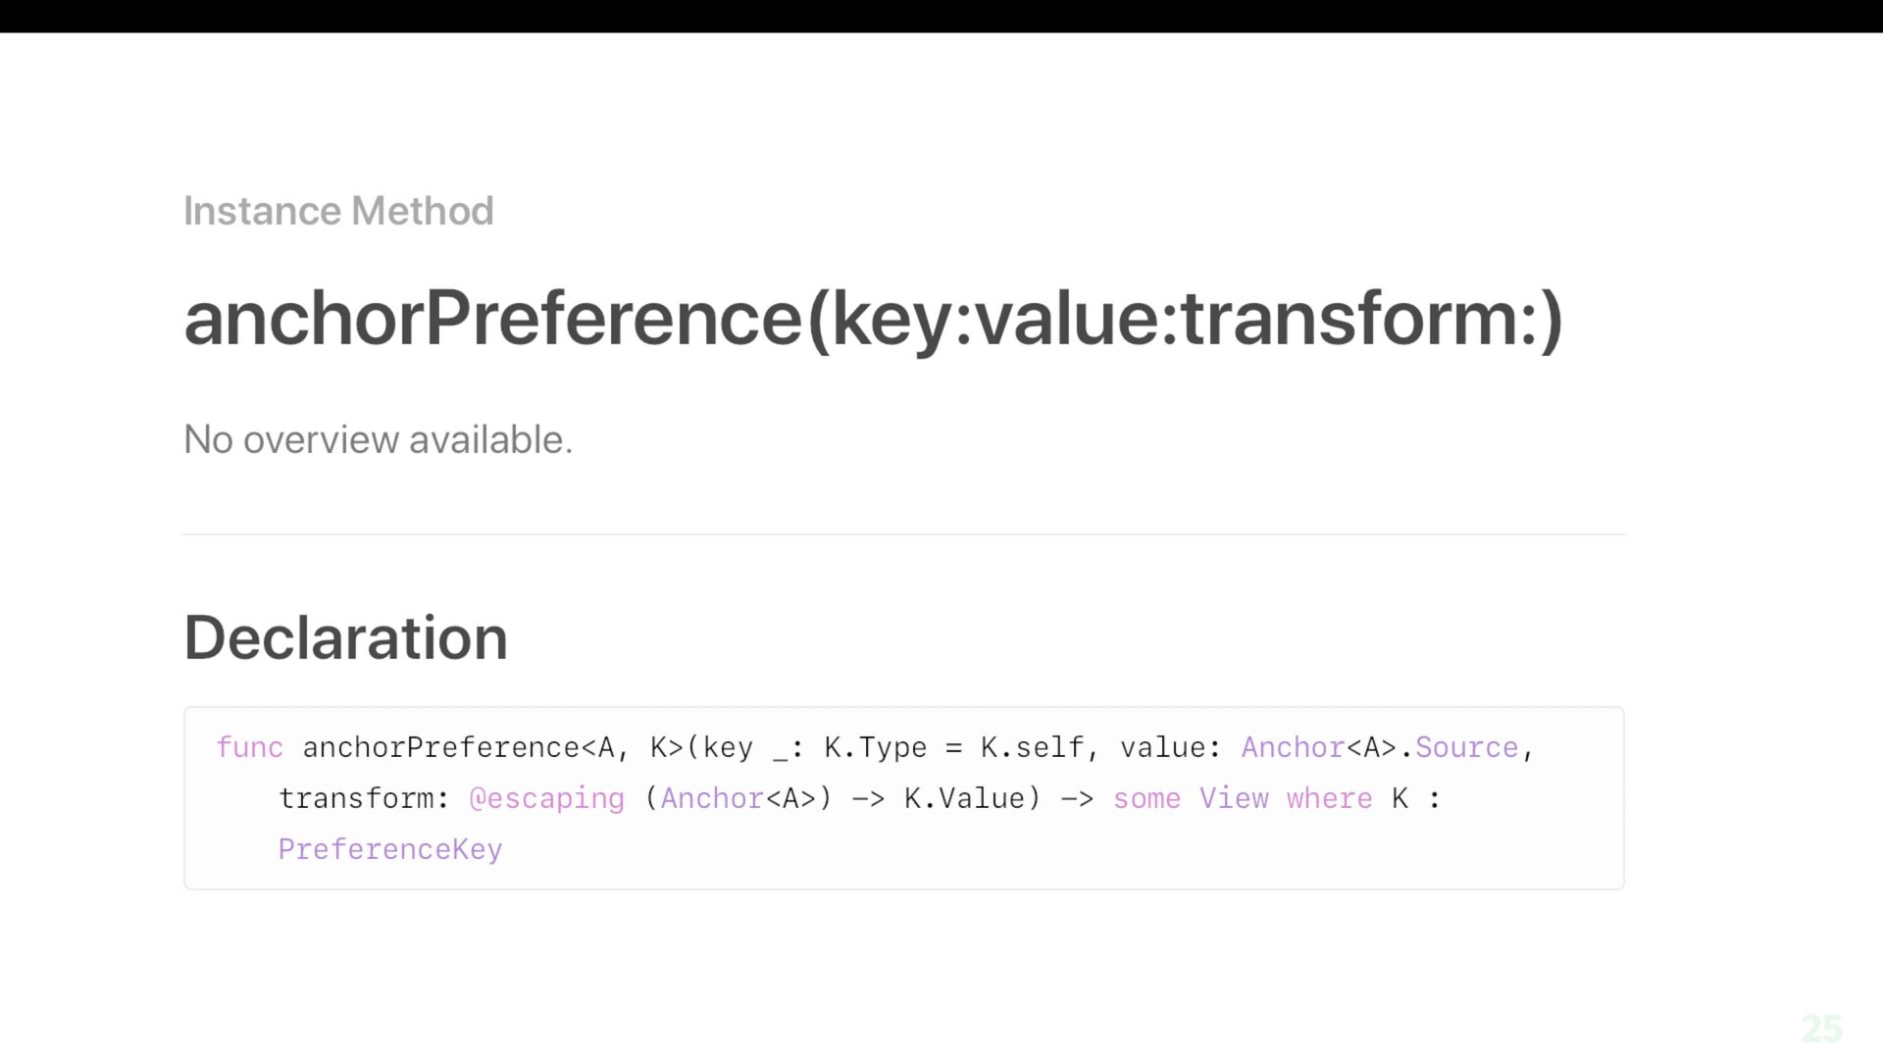Open the Source type link

click(1466, 747)
